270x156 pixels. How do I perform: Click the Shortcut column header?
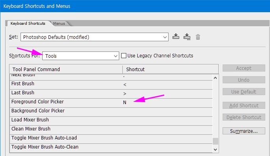click(171, 69)
